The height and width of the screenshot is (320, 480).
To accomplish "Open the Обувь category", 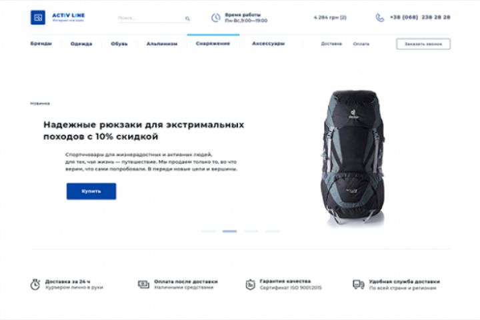I will tap(119, 44).
